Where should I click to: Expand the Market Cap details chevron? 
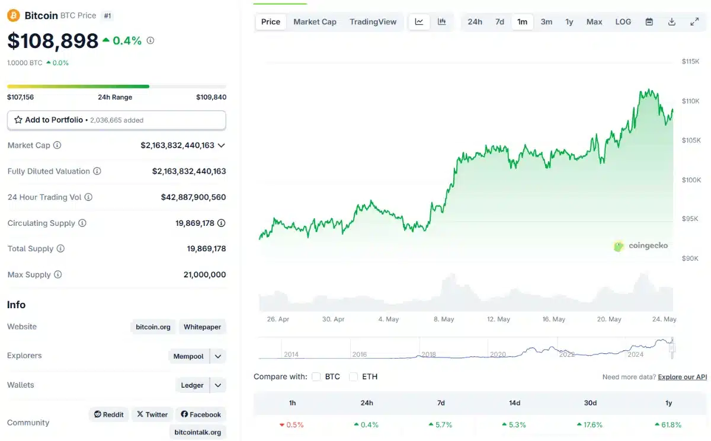[222, 145]
